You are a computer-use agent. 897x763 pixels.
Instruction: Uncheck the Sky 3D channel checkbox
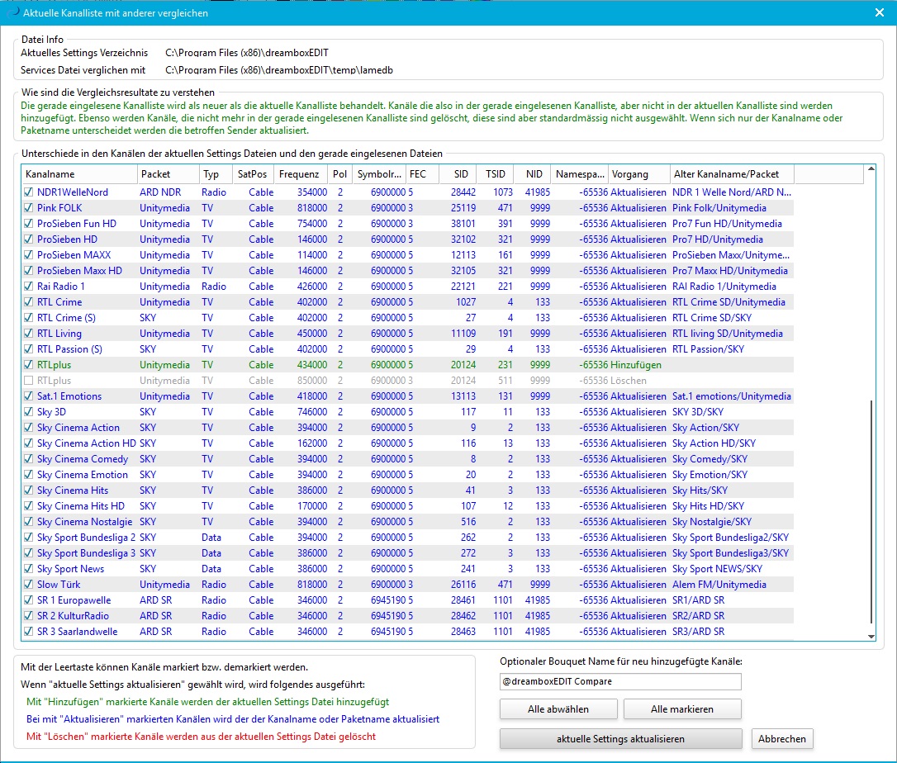(30, 412)
